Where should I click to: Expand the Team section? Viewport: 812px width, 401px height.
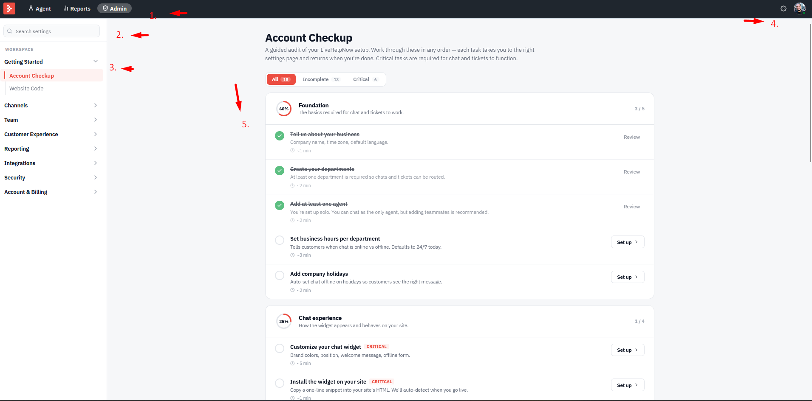[x=51, y=120]
